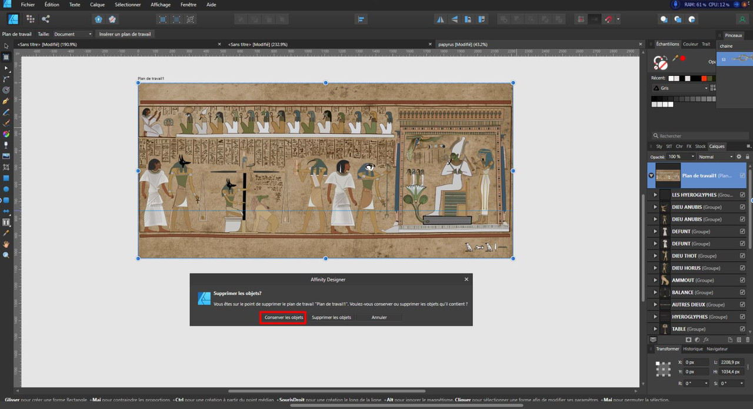Open the Opacité 100 % dropdown
The image size is (753, 409).
pos(681,157)
